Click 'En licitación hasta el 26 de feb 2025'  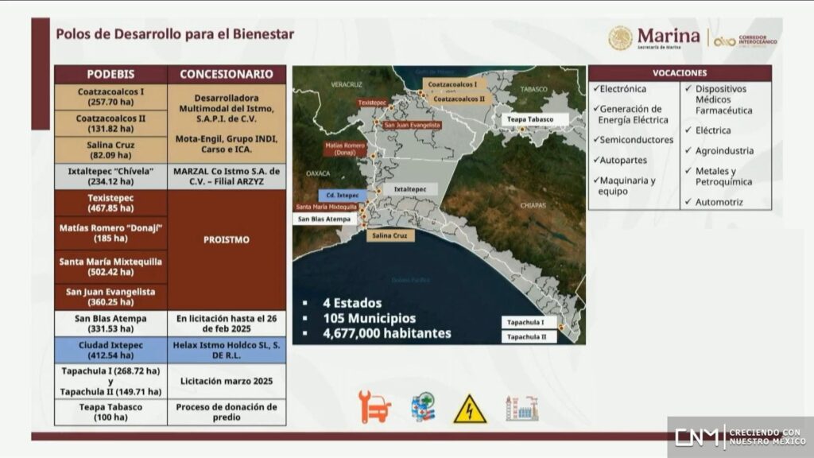pos(227,324)
